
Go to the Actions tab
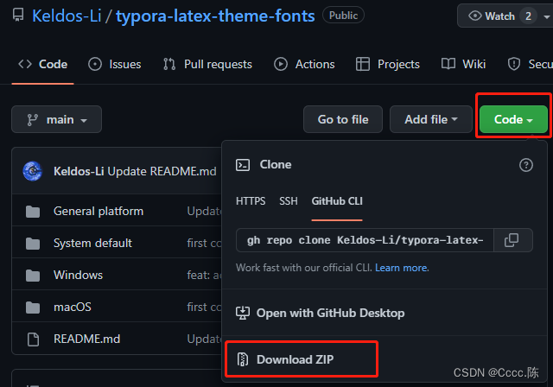[304, 64]
